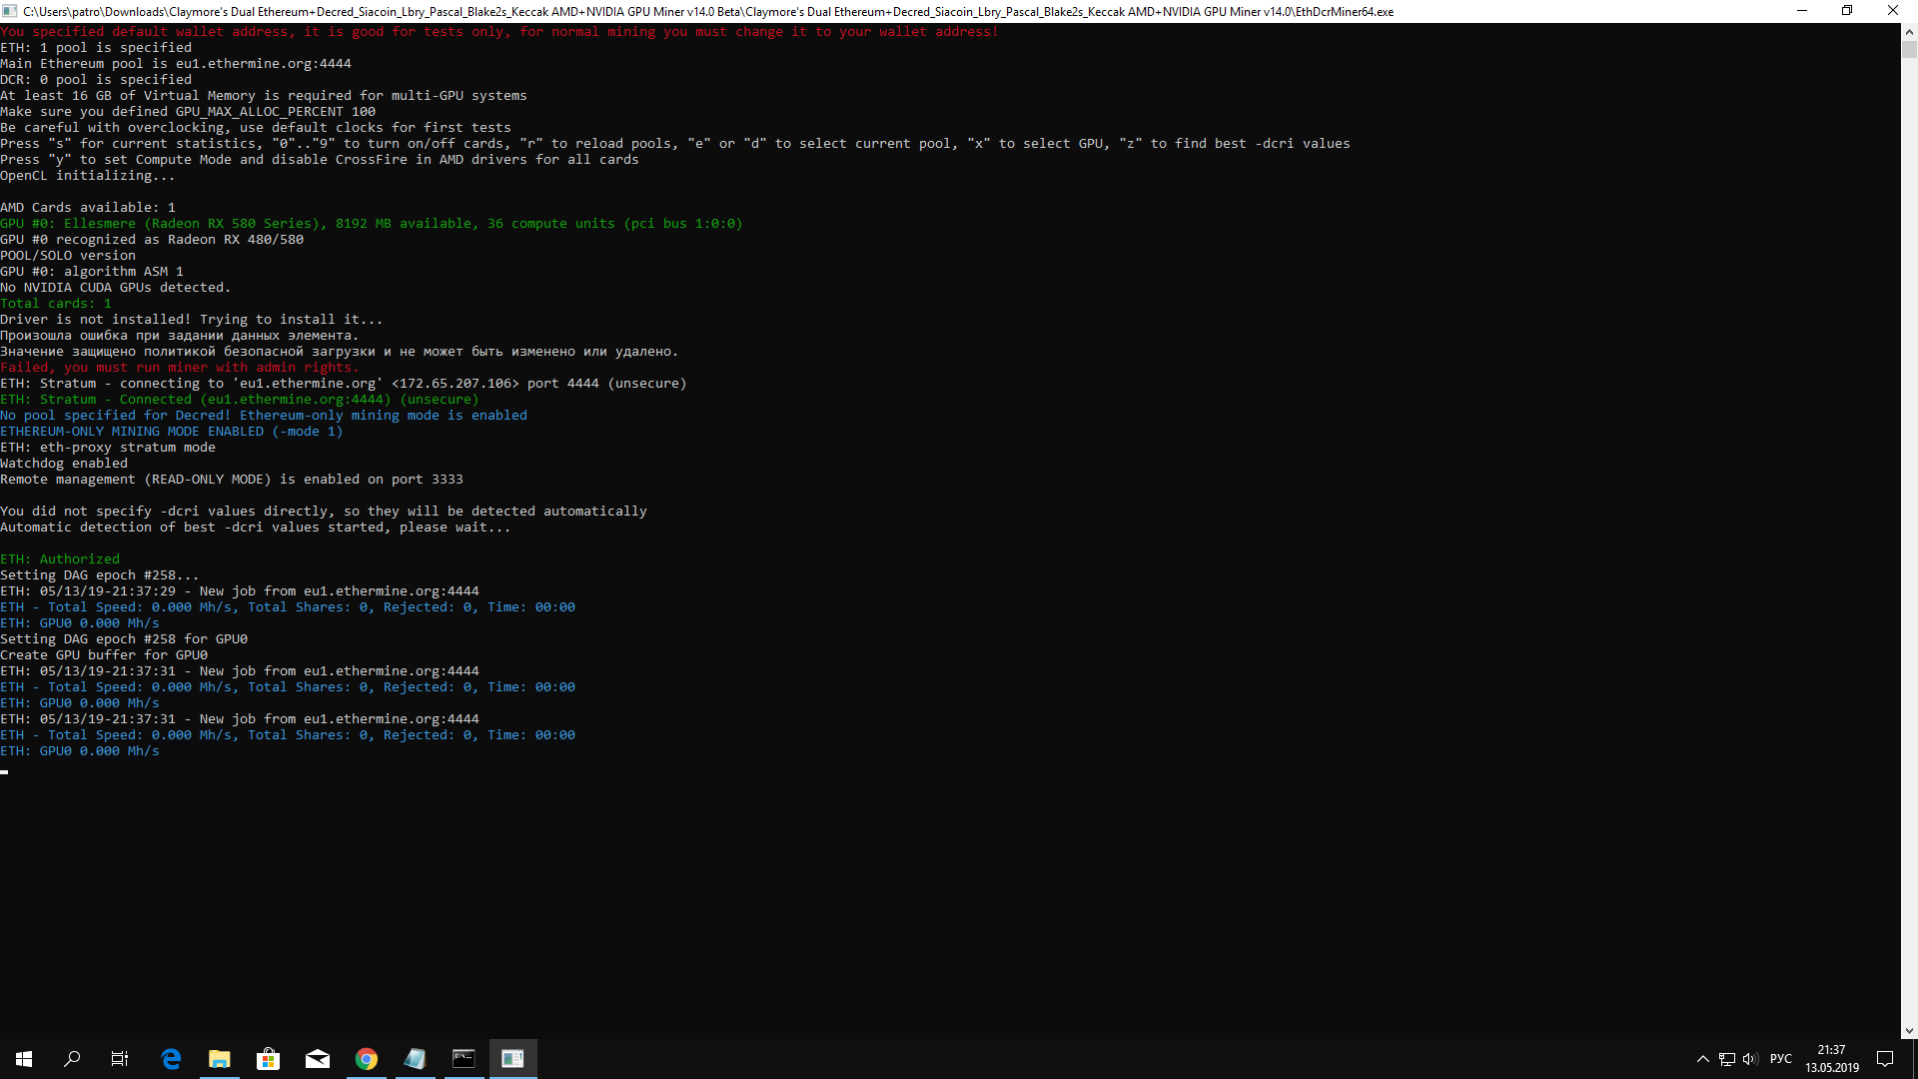Restore down the miner console window
1918x1079 pixels.
[1847, 11]
